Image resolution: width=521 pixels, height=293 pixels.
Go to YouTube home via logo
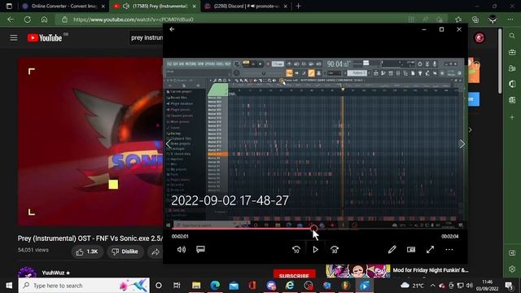point(45,38)
